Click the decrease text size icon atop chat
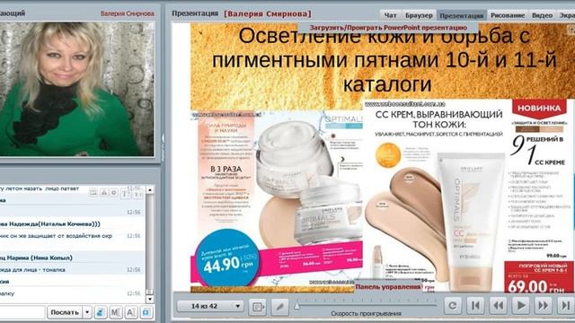575x323 pixels. (137, 193)
